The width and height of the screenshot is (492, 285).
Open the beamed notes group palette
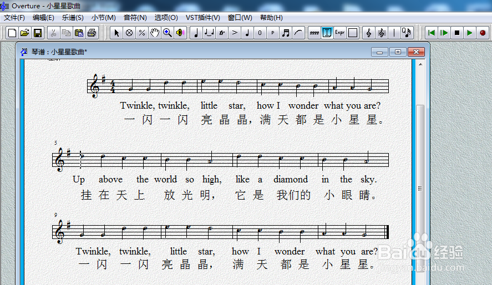click(286, 33)
